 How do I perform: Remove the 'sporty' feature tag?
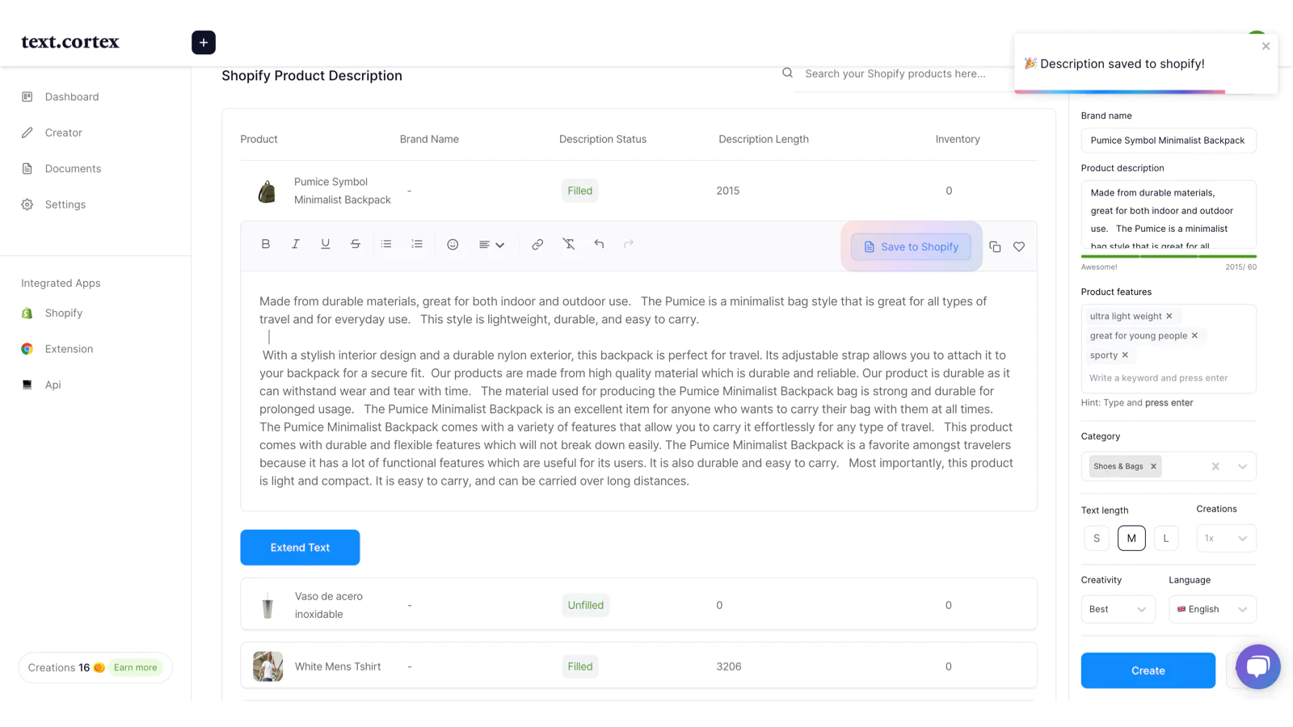(1125, 355)
